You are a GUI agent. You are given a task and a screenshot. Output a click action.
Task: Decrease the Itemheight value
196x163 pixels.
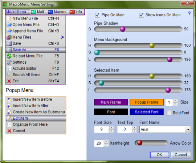[106, 145]
